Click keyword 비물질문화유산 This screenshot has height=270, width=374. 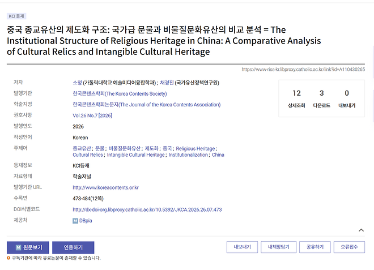click(125, 148)
